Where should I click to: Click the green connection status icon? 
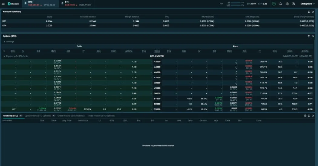pyautogui.click(x=274, y=4)
